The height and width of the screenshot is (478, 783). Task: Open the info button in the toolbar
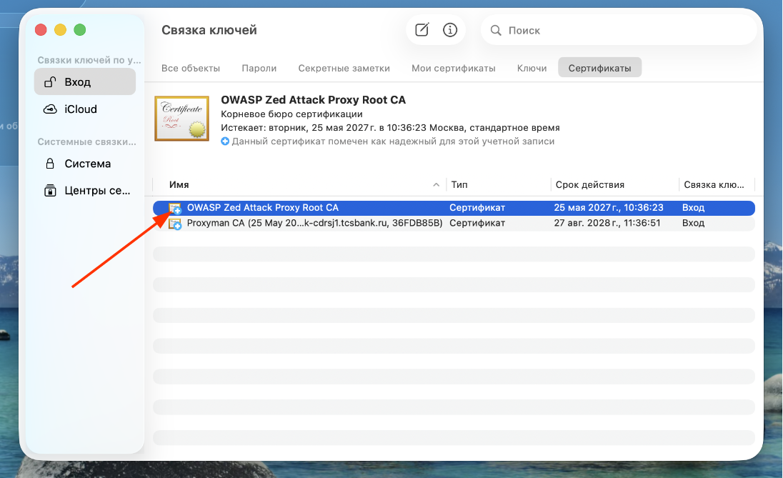coord(450,30)
